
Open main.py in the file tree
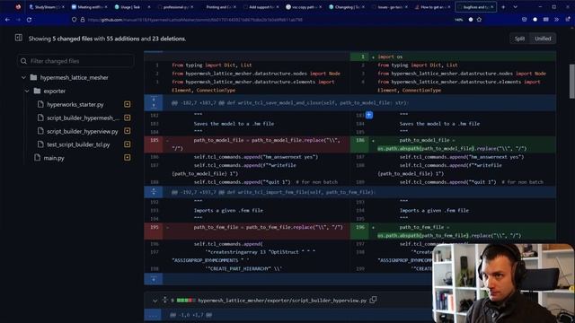pyautogui.click(x=54, y=158)
